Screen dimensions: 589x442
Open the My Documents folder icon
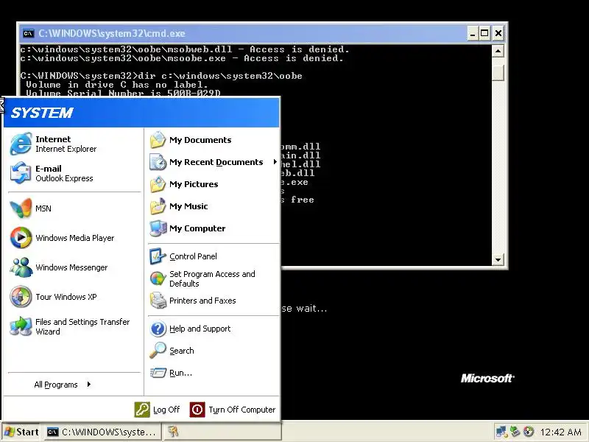(158, 140)
